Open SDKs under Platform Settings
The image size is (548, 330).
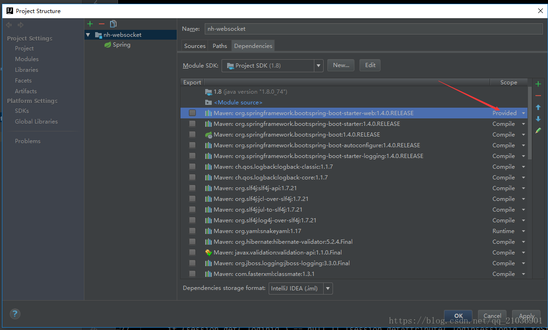pyautogui.click(x=21, y=110)
